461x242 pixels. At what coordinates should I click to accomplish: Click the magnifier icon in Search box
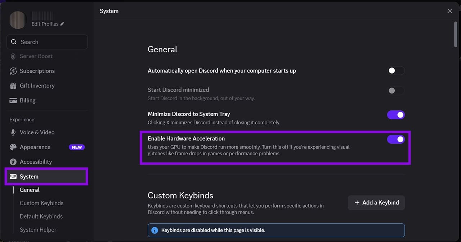click(x=14, y=42)
